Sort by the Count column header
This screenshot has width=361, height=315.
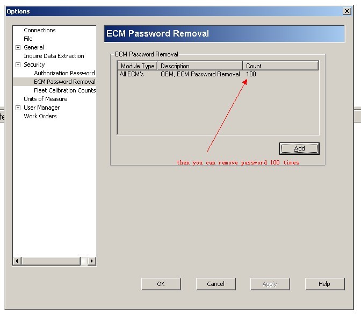coord(279,66)
